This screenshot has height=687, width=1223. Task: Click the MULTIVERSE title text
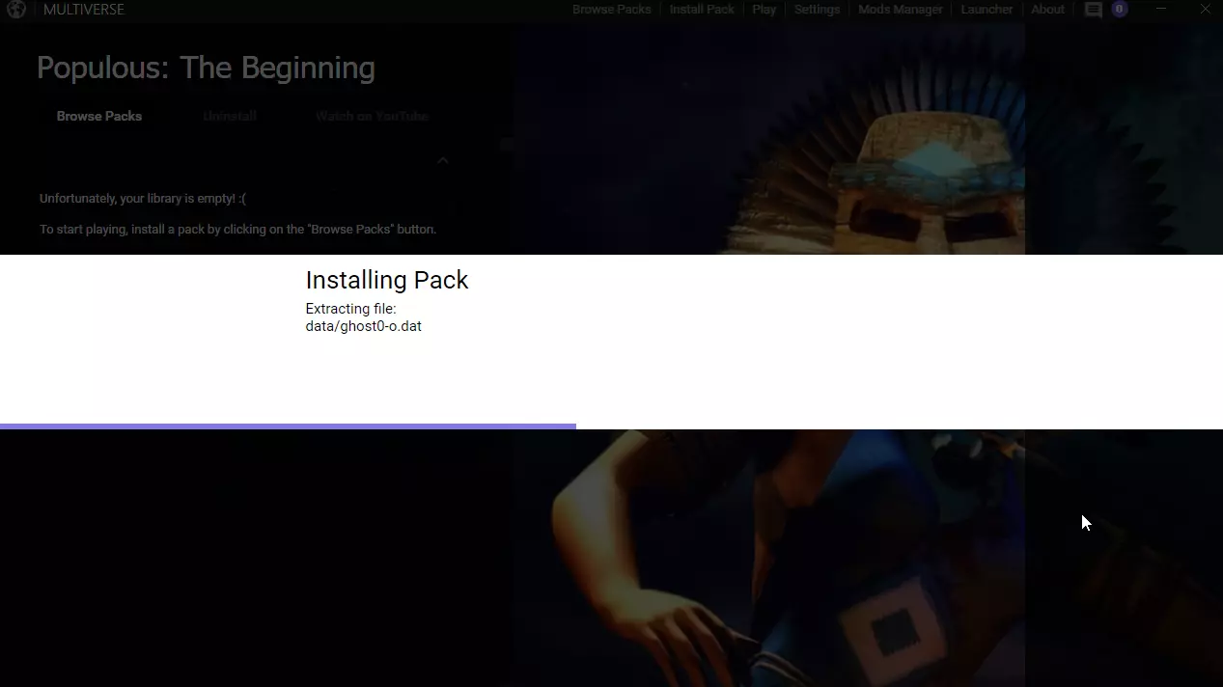[84, 10]
